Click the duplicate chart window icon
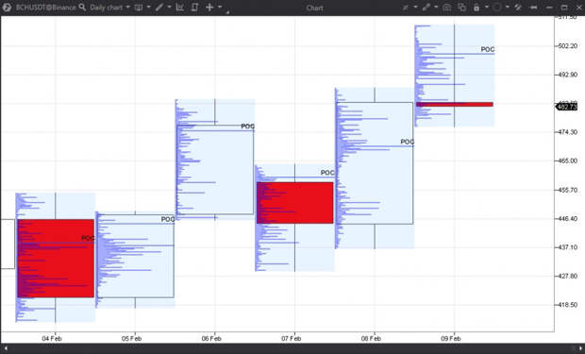This screenshot has height=354, width=585. [x=462, y=8]
